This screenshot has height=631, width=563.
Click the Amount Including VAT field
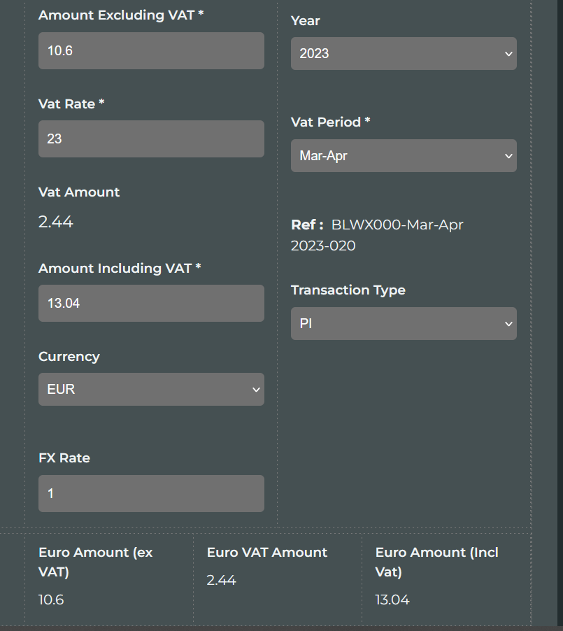pos(151,304)
